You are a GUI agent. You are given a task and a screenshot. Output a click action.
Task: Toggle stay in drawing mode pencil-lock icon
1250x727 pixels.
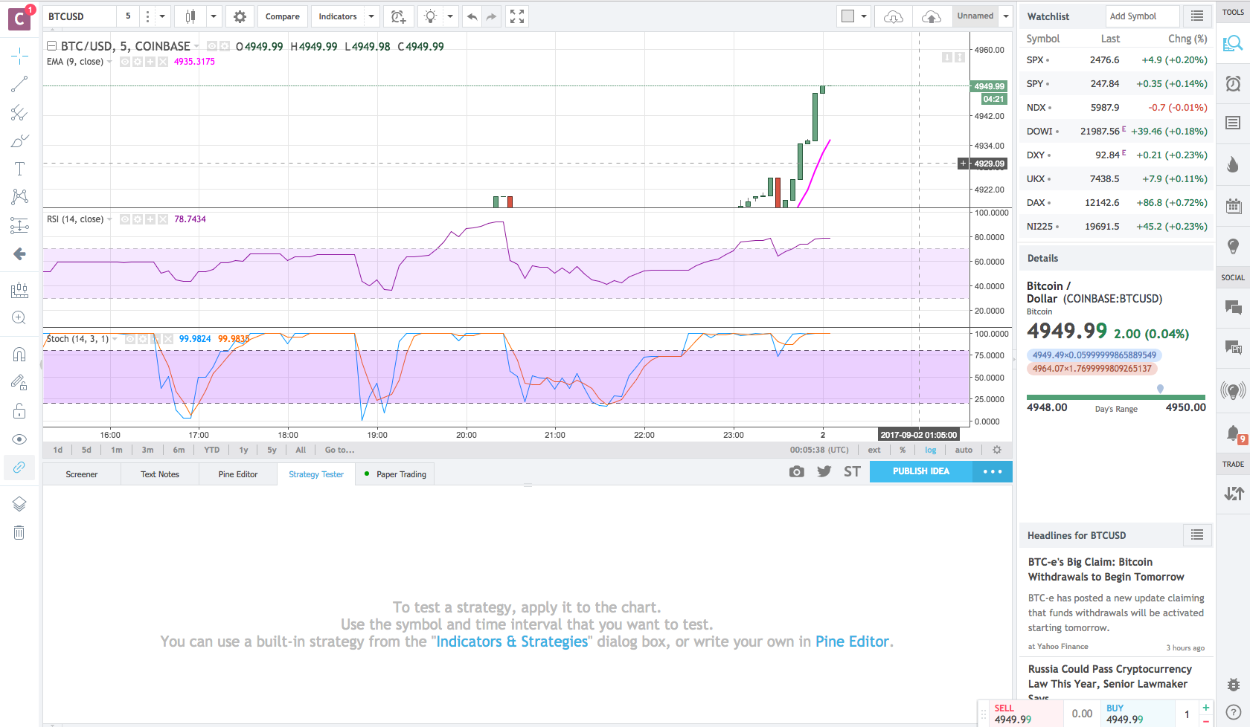(19, 383)
